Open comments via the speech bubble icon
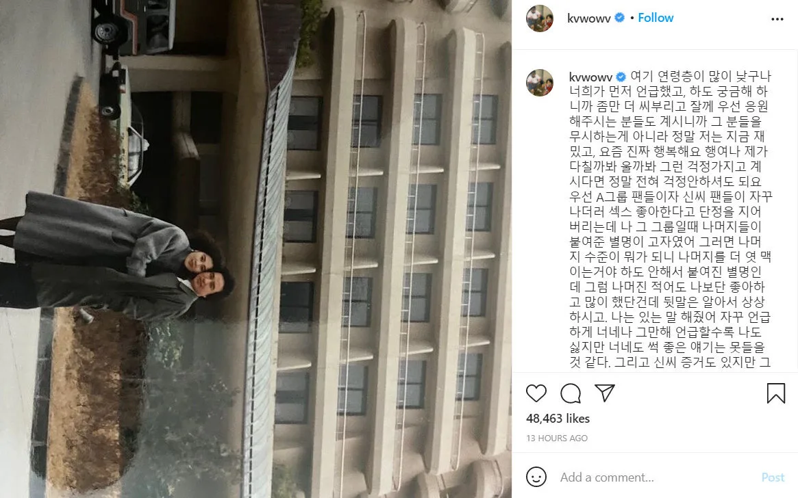 (571, 393)
